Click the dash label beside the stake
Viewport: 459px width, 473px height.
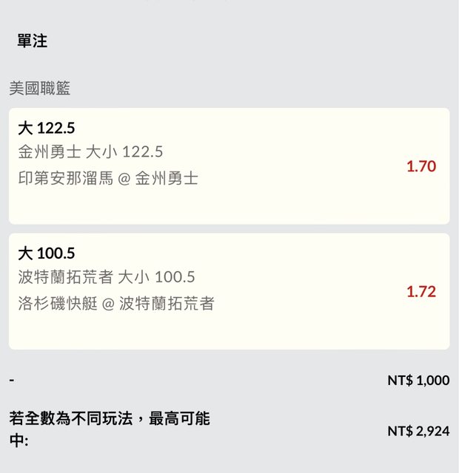pyautogui.click(x=12, y=380)
